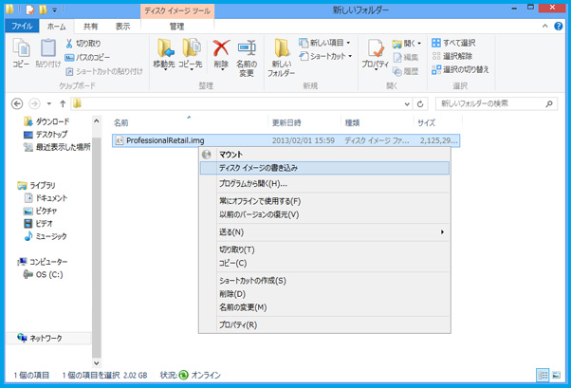Switch to the 管理 tab

pos(177,27)
